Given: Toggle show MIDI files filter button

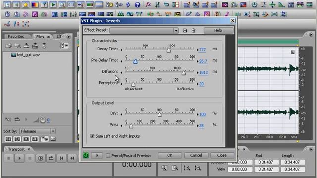Looking at the screenshot, I should point(35,139).
